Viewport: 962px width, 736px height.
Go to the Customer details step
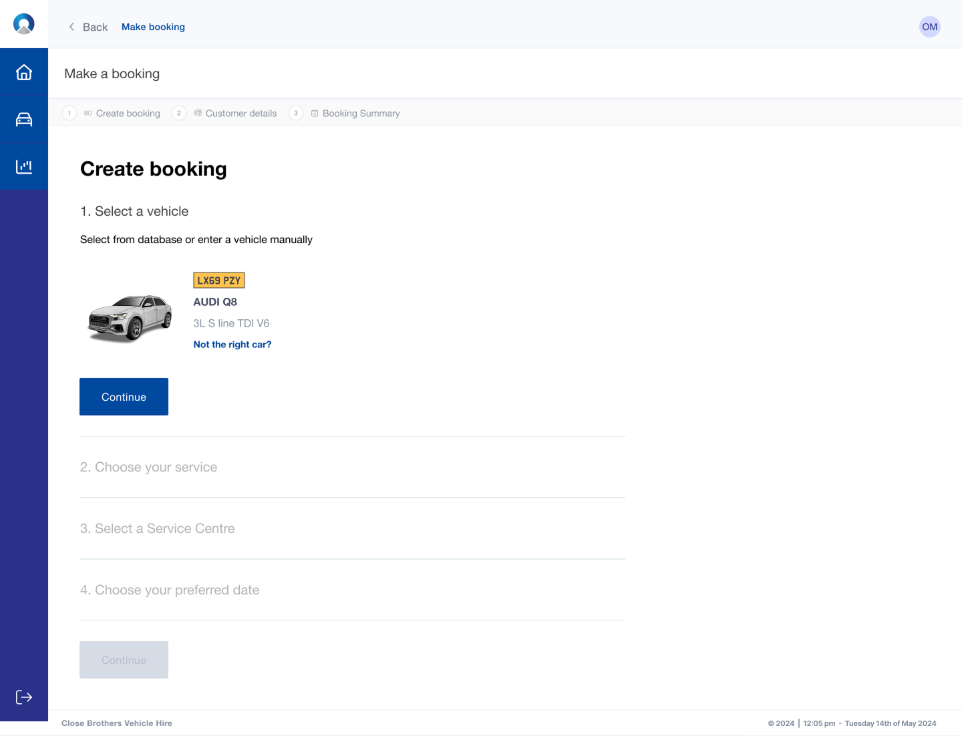click(x=240, y=114)
